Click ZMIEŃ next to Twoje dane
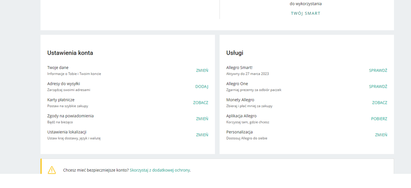This screenshot has width=411, height=188. point(202,71)
